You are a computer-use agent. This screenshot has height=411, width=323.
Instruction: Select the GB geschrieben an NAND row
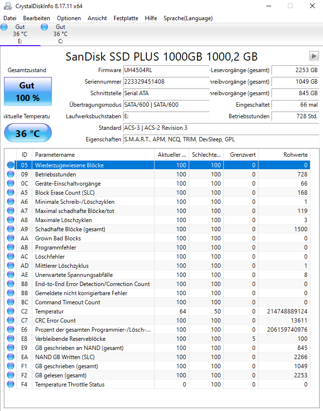pos(157,348)
